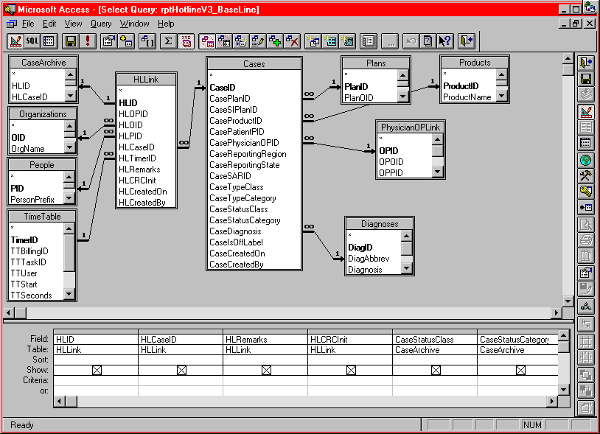600x434 pixels.
Task: Click scroll thumb of table pane vertical scrollbar
Action: tap(568, 69)
